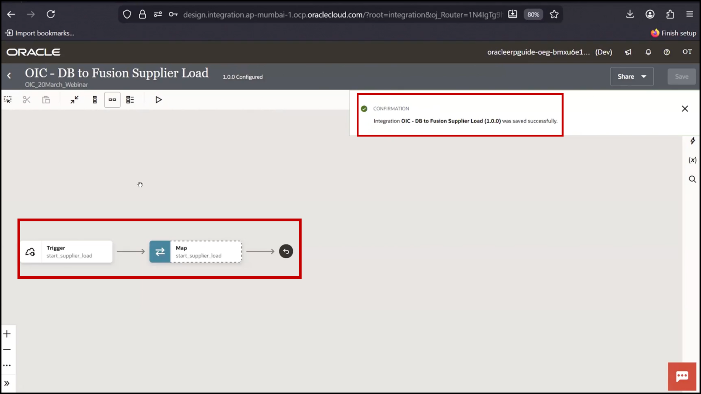Open the Share dropdown

pyautogui.click(x=632, y=77)
